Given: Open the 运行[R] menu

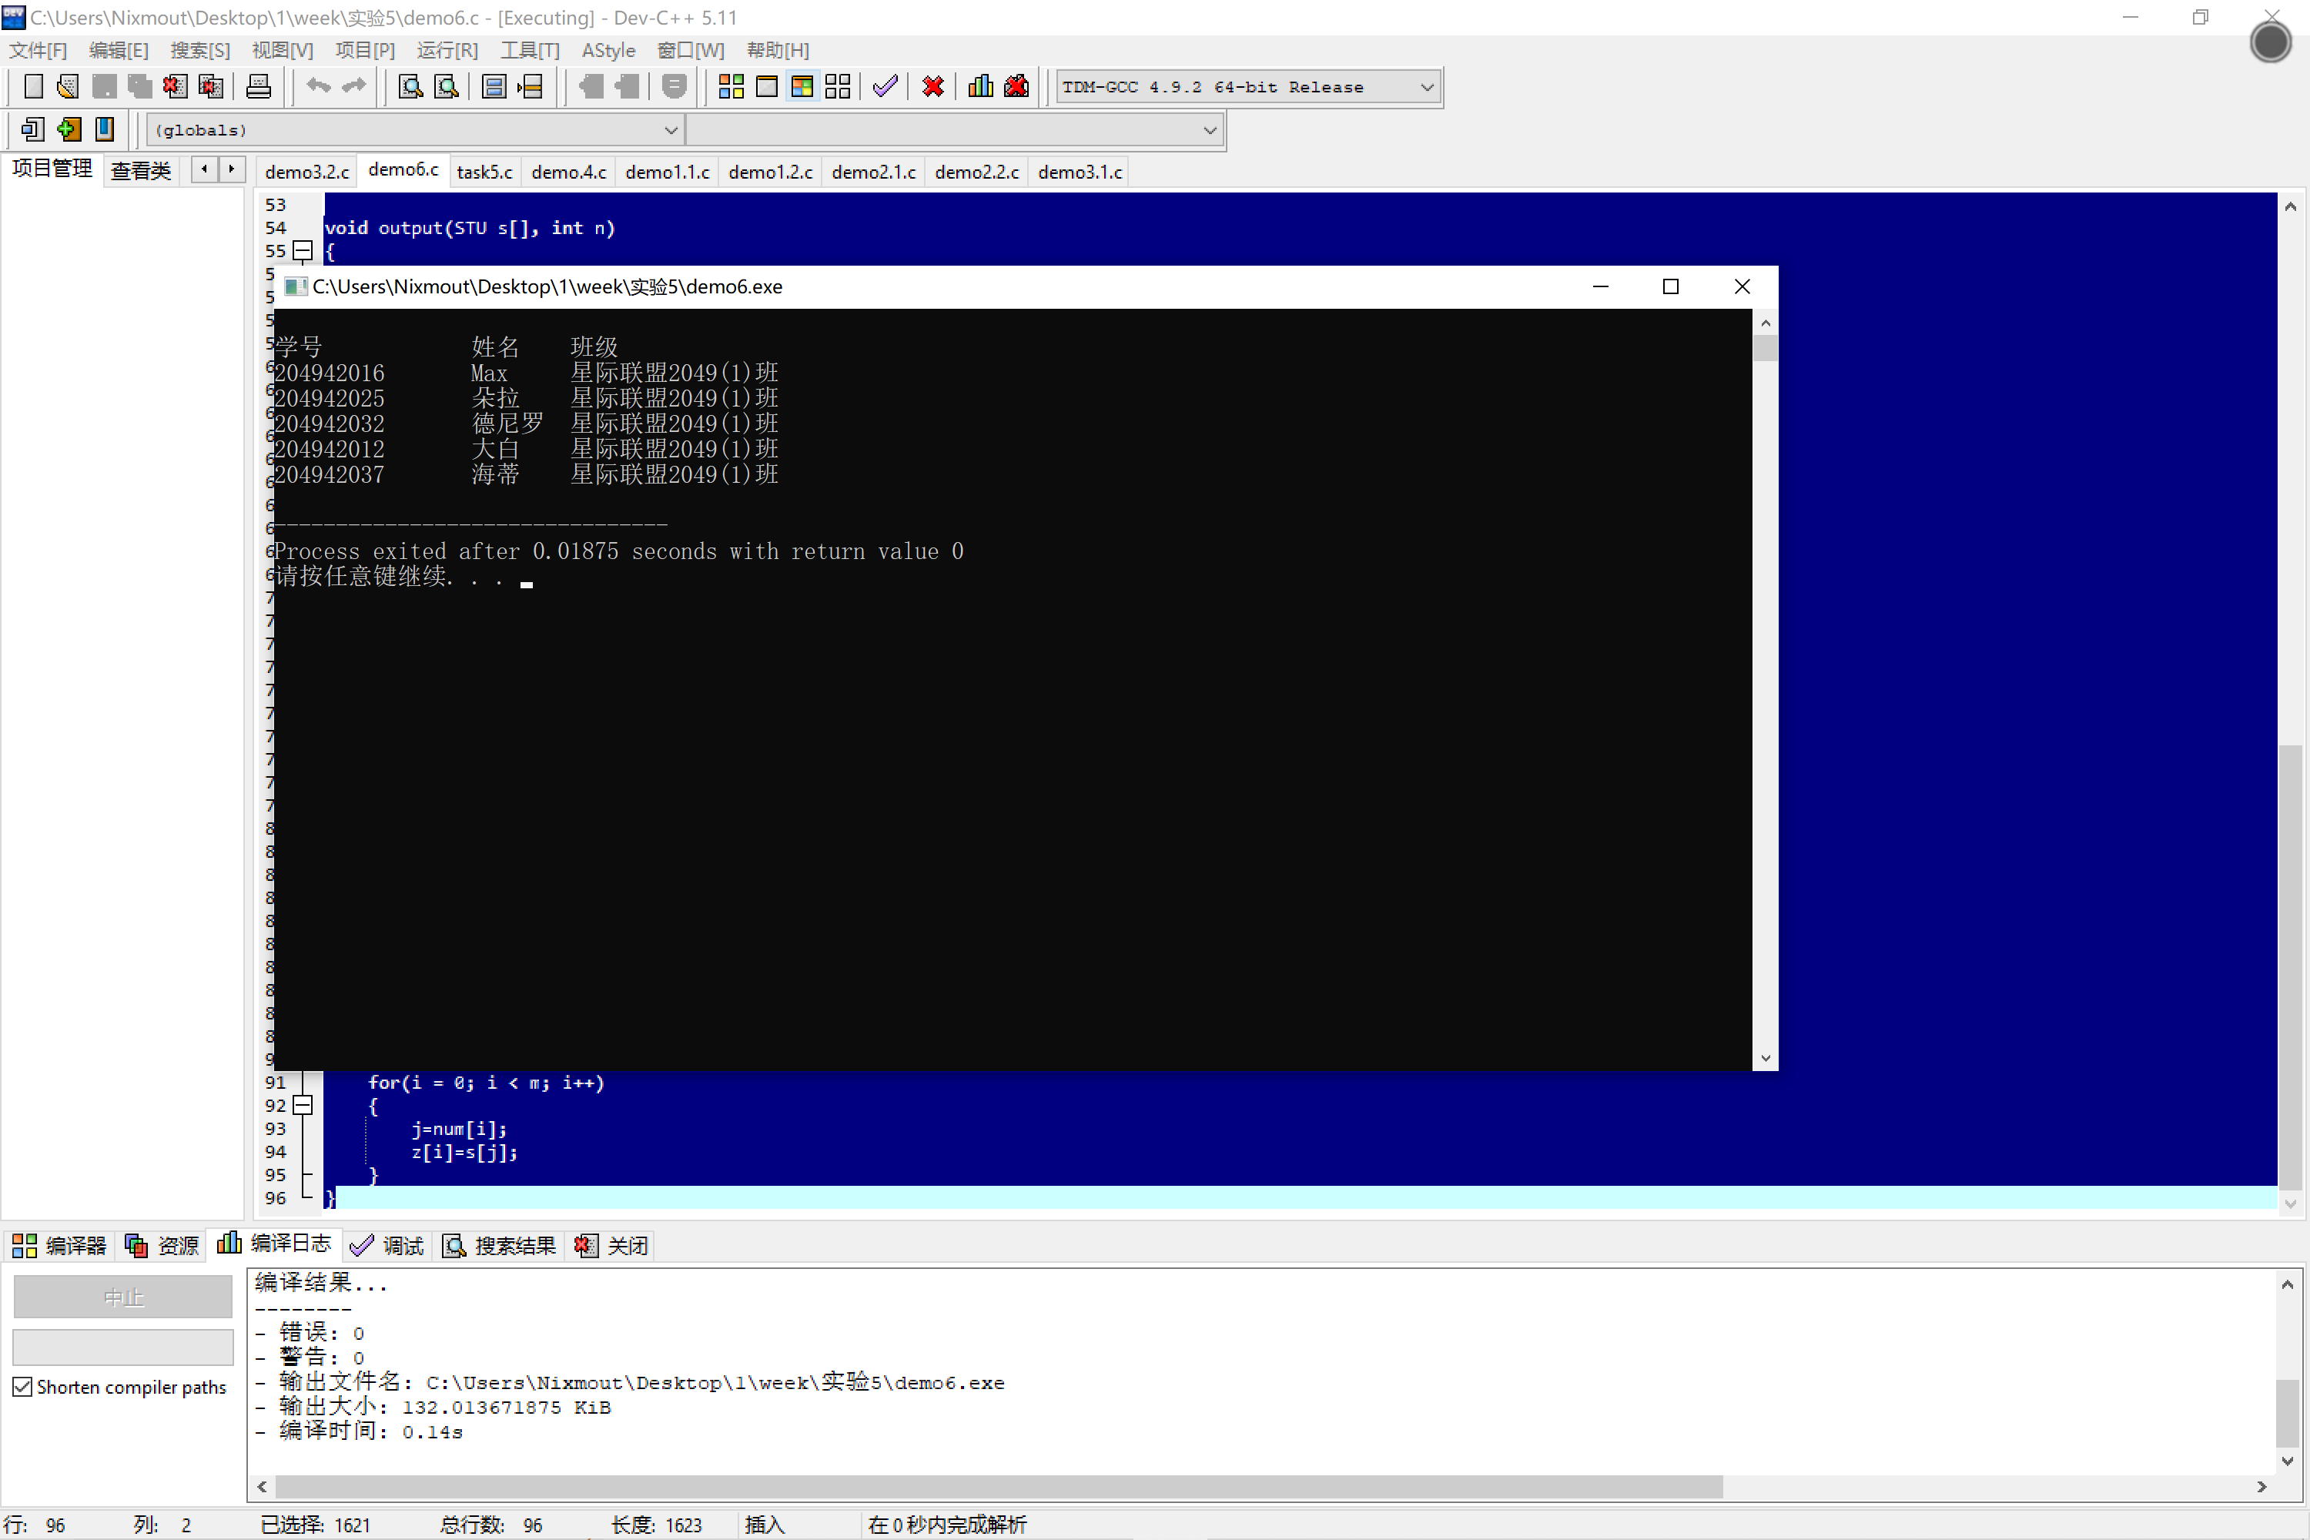Looking at the screenshot, I should 447,50.
